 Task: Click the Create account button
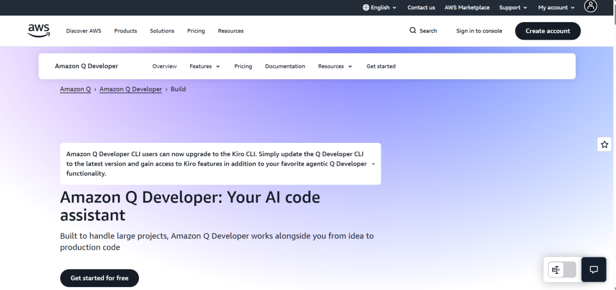tap(547, 31)
